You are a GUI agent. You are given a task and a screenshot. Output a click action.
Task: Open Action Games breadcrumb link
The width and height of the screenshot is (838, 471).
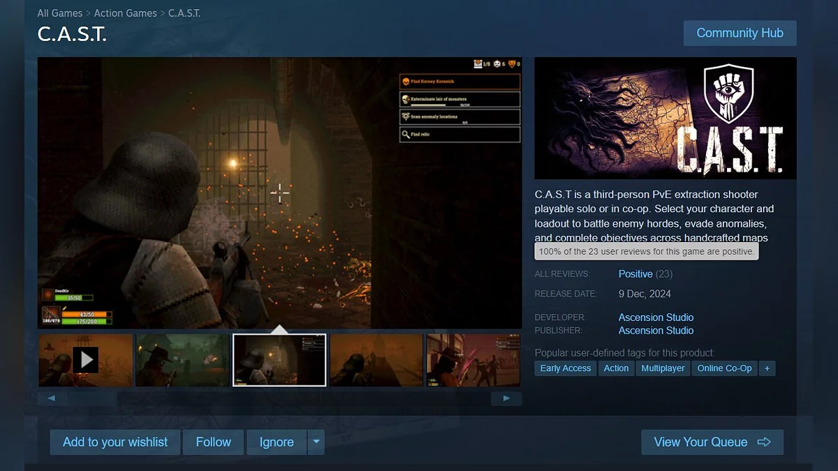coord(125,13)
